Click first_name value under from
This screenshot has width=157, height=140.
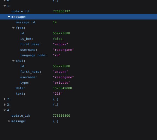point(61,44)
